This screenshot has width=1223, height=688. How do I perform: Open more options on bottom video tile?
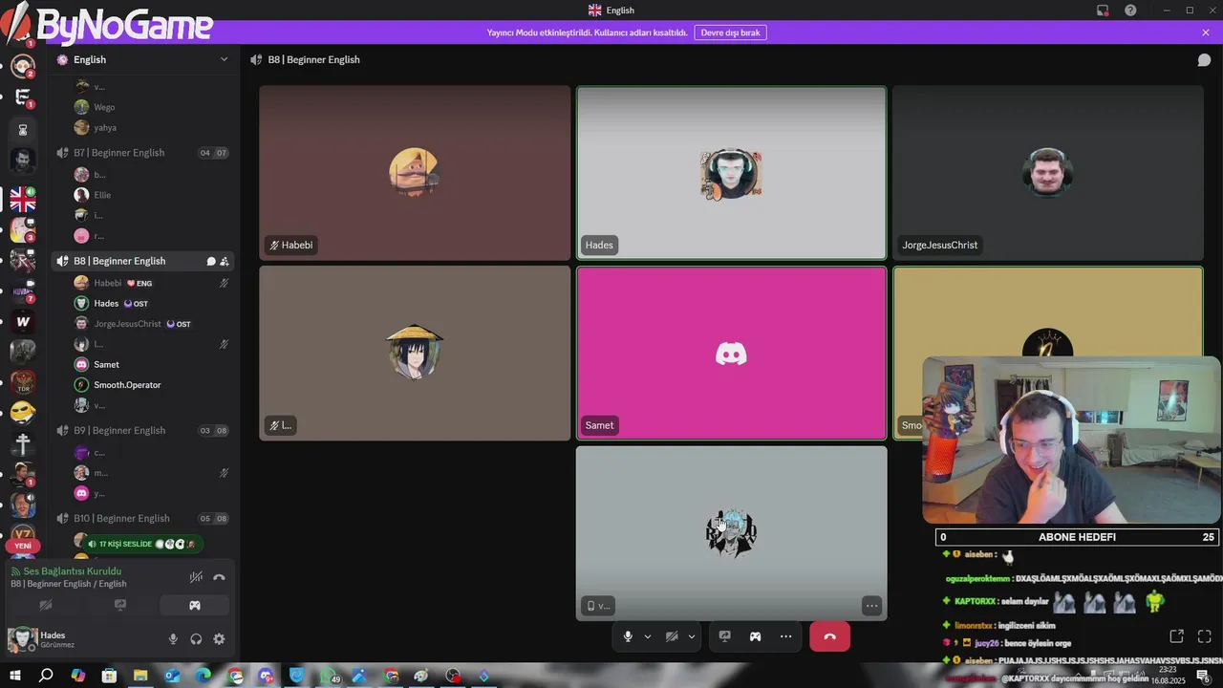click(871, 606)
